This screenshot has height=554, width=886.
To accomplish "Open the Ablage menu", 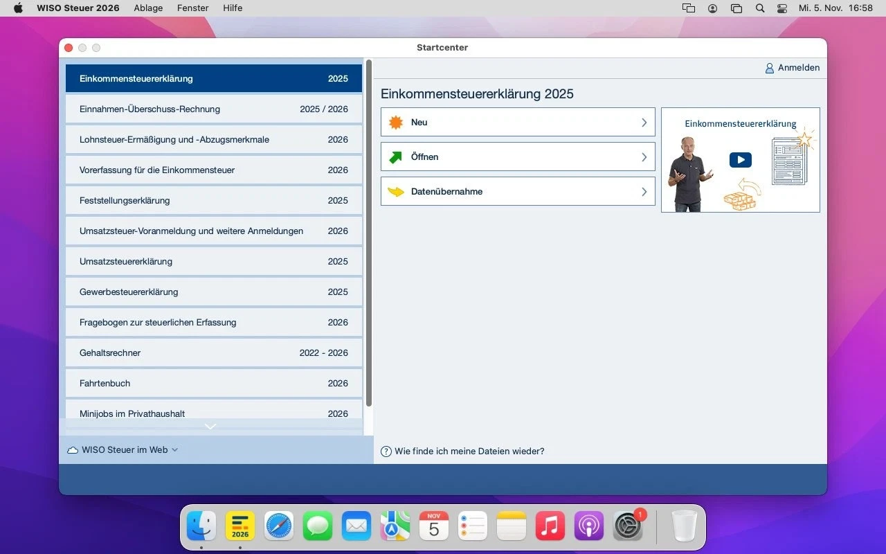I will [x=148, y=8].
